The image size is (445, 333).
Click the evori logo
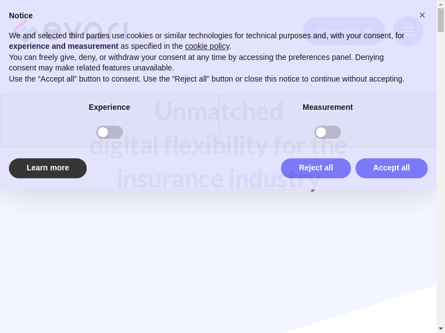72,29
